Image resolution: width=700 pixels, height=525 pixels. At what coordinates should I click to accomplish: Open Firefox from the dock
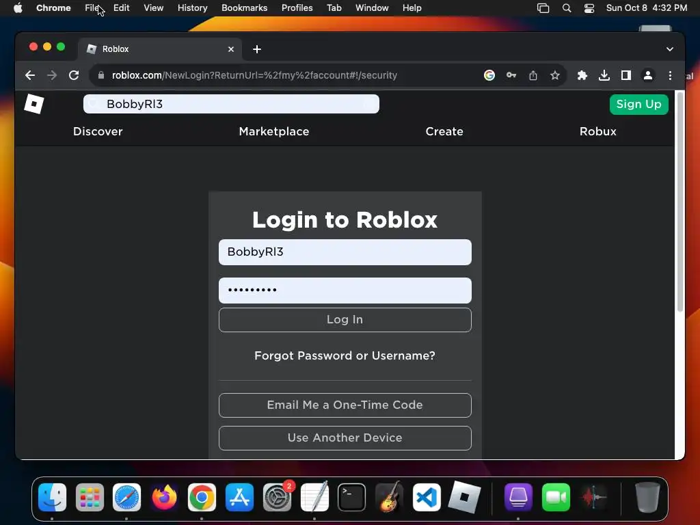(164, 498)
